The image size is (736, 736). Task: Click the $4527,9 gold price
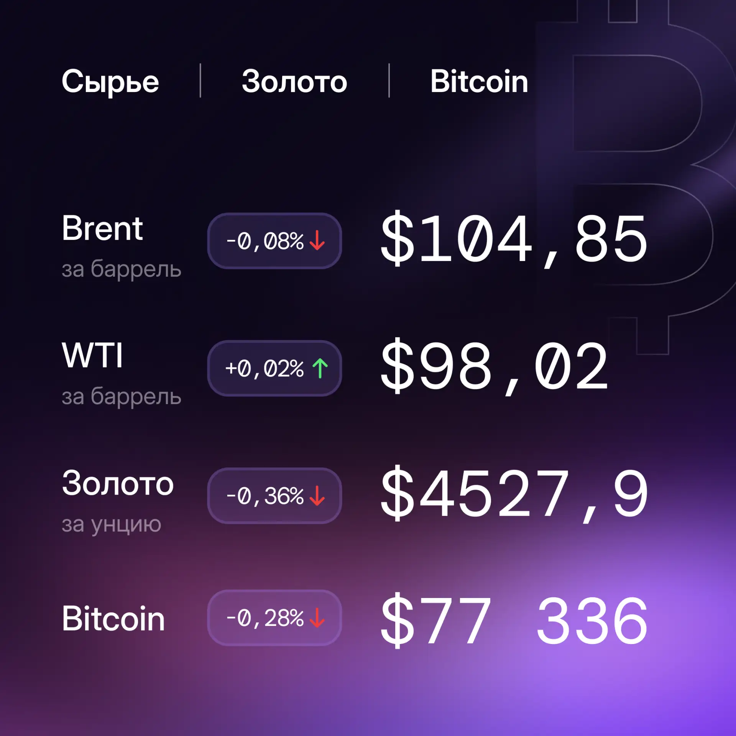tap(514, 494)
